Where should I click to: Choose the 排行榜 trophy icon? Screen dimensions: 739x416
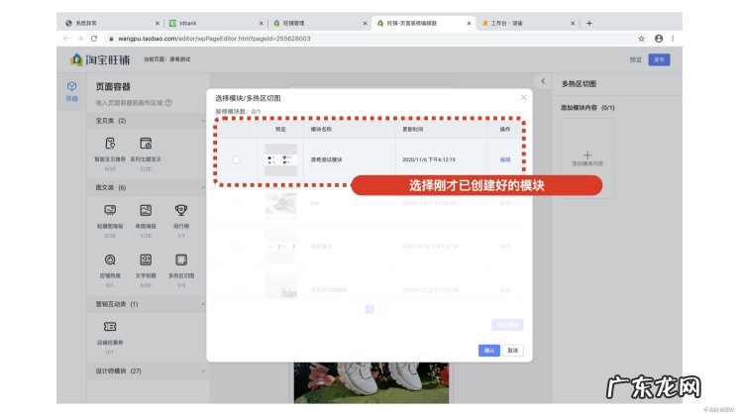click(x=181, y=210)
